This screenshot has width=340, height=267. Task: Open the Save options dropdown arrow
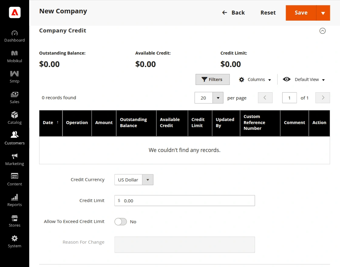[x=323, y=13]
